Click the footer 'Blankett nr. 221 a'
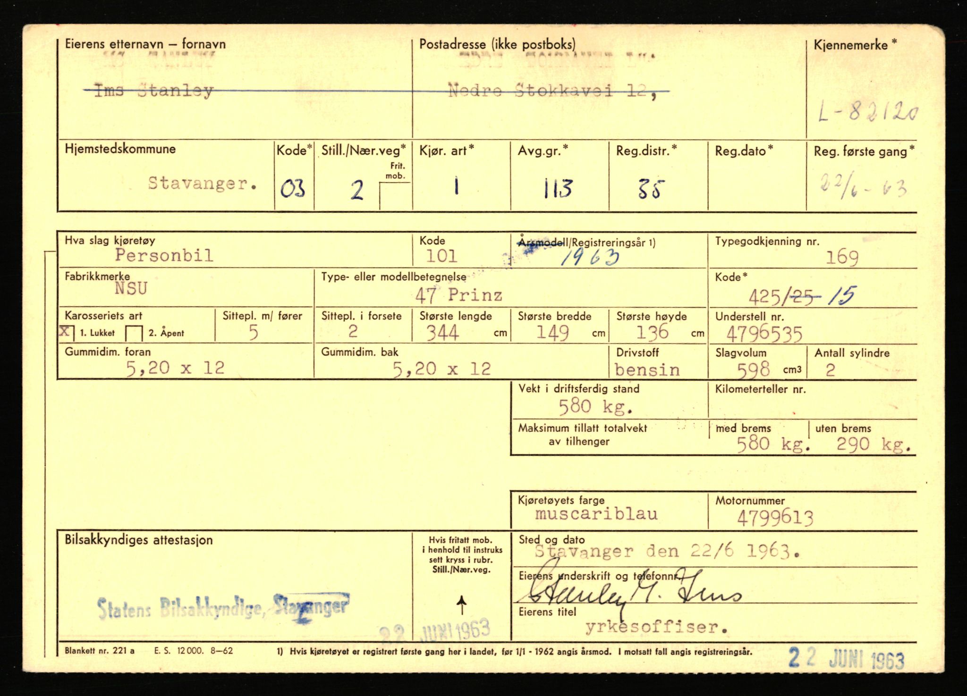Image resolution: width=967 pixels, height=696 pixels. click(100, 651)
